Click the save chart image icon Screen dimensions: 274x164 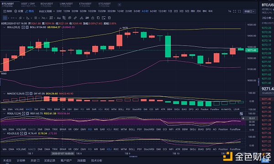(x=104, y=18)
